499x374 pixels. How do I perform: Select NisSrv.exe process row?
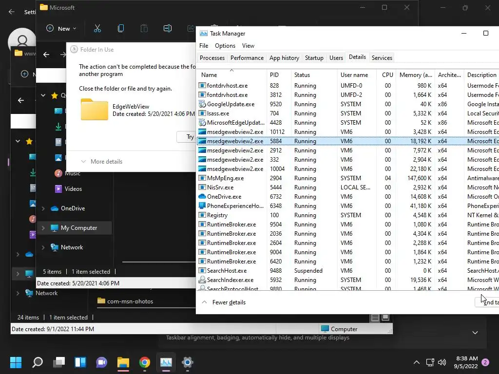348,187
